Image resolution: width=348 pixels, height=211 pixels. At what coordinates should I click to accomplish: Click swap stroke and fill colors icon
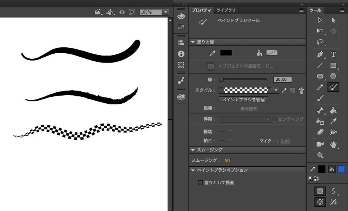317,179
